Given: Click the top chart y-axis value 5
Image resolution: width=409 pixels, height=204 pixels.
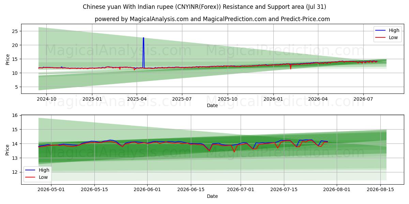Looking at the screenshot, I should pos(16,87).
